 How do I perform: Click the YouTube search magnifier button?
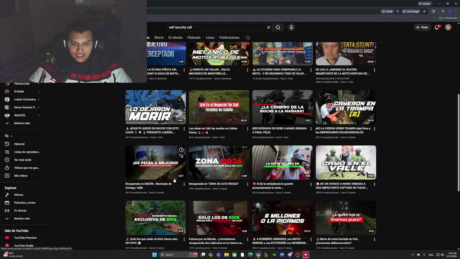[278, 27]
